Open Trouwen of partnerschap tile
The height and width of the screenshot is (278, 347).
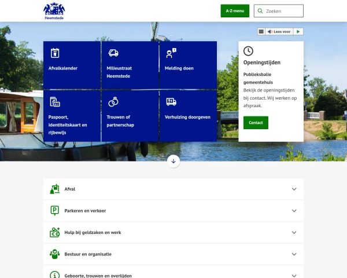130,116
